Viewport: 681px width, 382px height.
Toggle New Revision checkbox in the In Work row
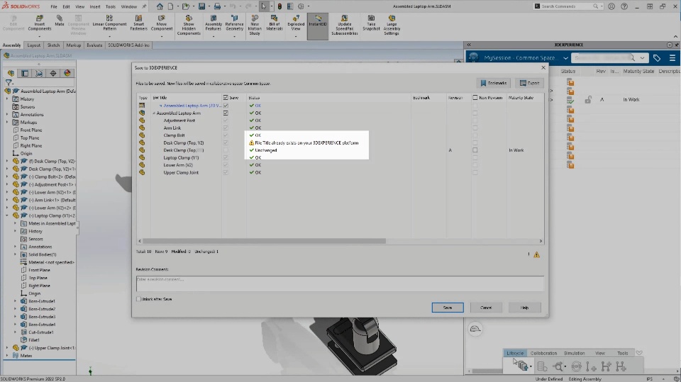coord(475,150)
